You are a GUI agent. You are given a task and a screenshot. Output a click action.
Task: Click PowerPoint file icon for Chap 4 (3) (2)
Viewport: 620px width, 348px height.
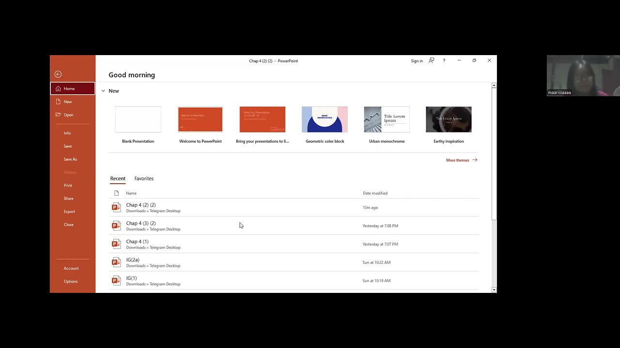(x=116, y=226)
